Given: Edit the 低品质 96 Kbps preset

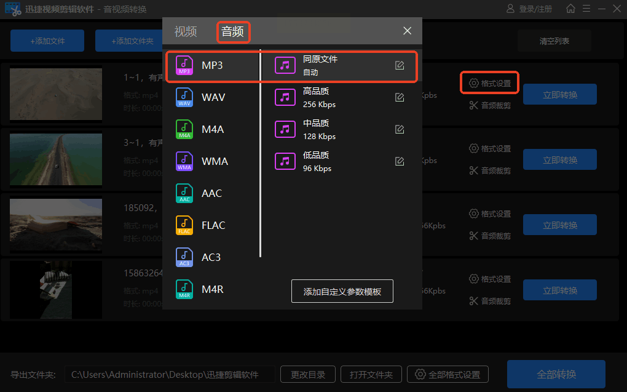Looking at the screenshot, I should pos(400,161).
